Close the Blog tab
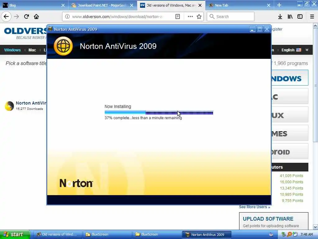This screenshot has height=239, width=318. point(63,5)
